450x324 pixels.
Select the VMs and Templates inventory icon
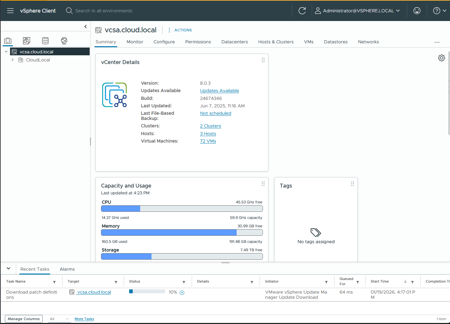pyautogui.click(x=27, y=41)
